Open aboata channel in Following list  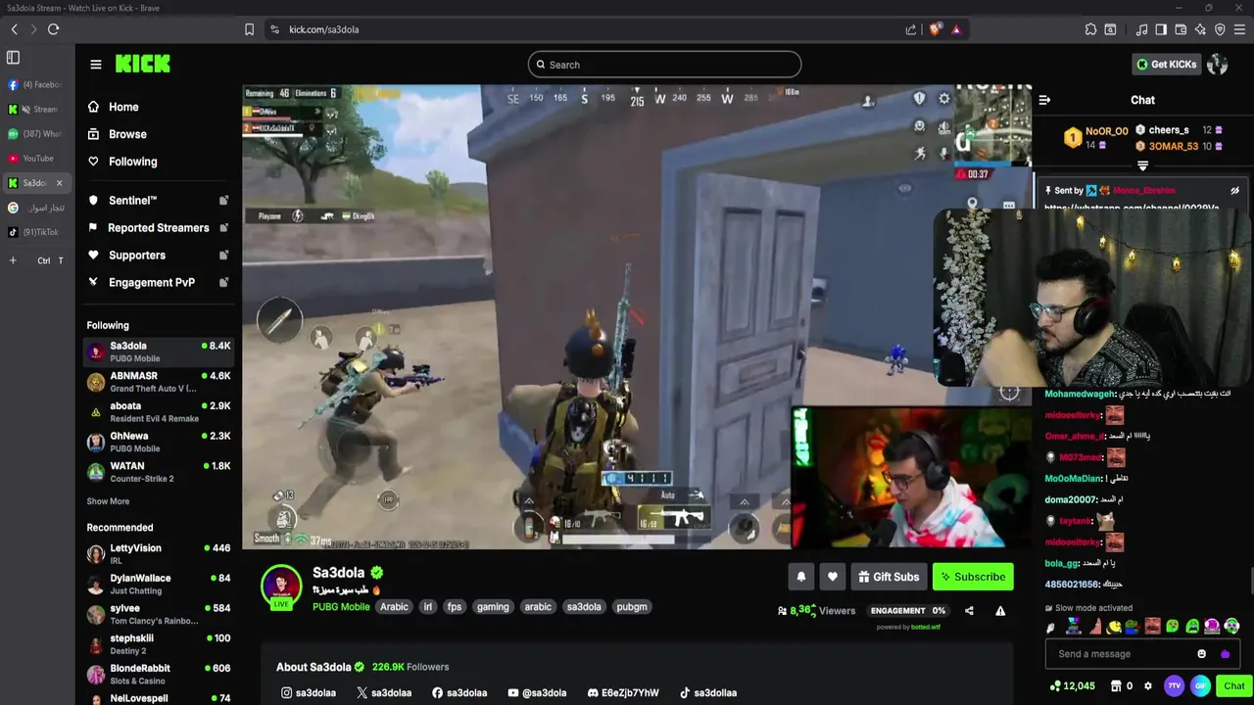tap(158, 412)
